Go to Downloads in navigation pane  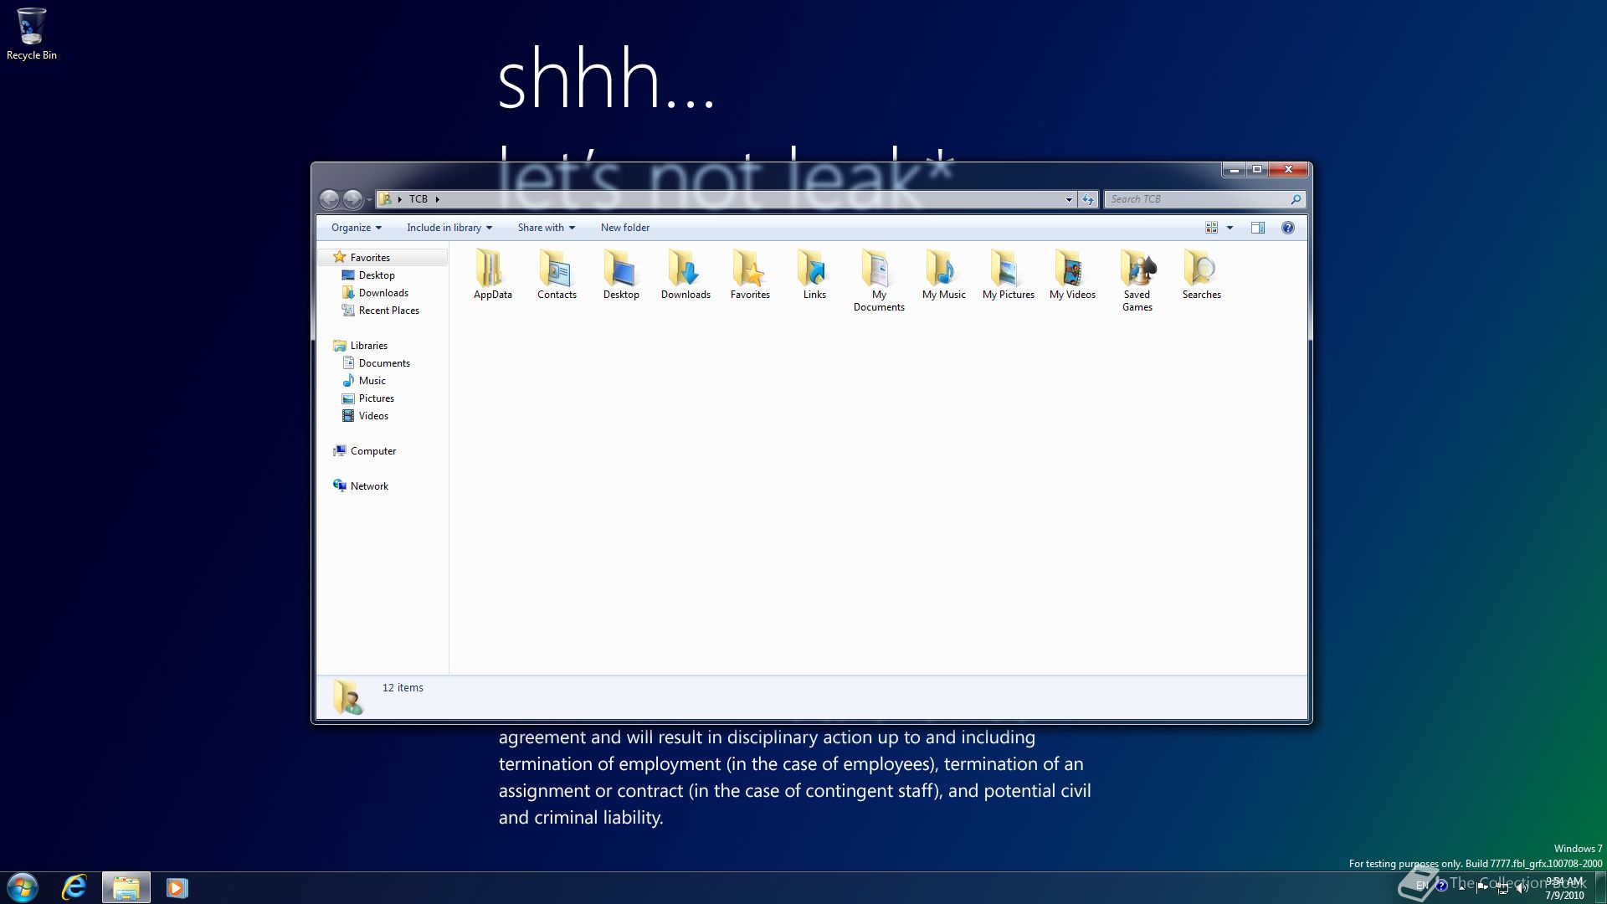383,293
